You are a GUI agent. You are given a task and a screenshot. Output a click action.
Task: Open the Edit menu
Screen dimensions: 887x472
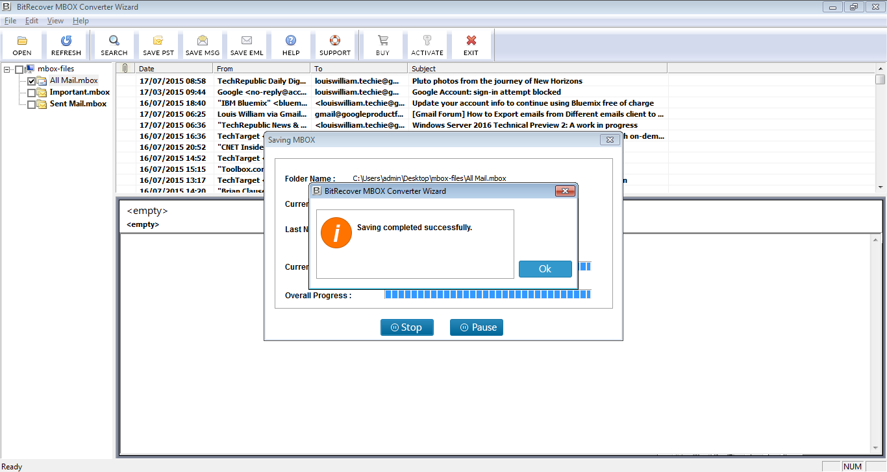[x=32, y=21]
